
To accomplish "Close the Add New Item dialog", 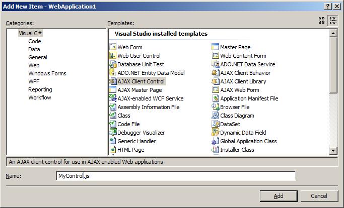I will click(337, 7).
